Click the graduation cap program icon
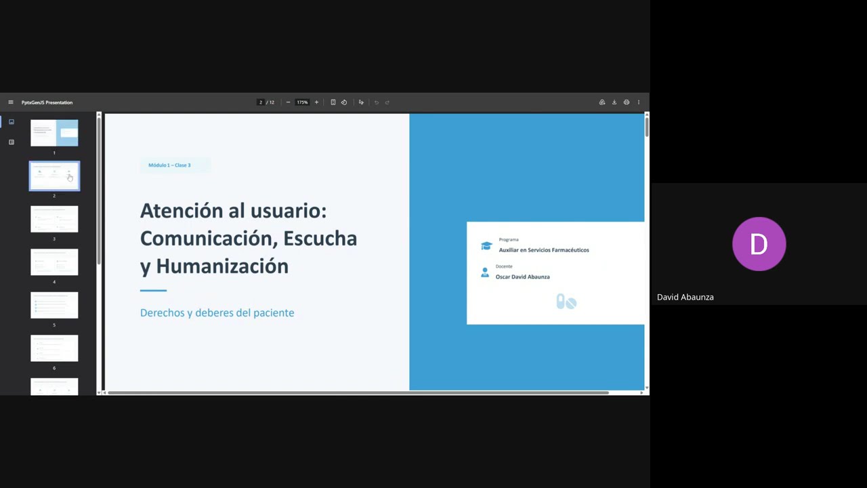The image size is (867, 488). click(x=486, y=246)
